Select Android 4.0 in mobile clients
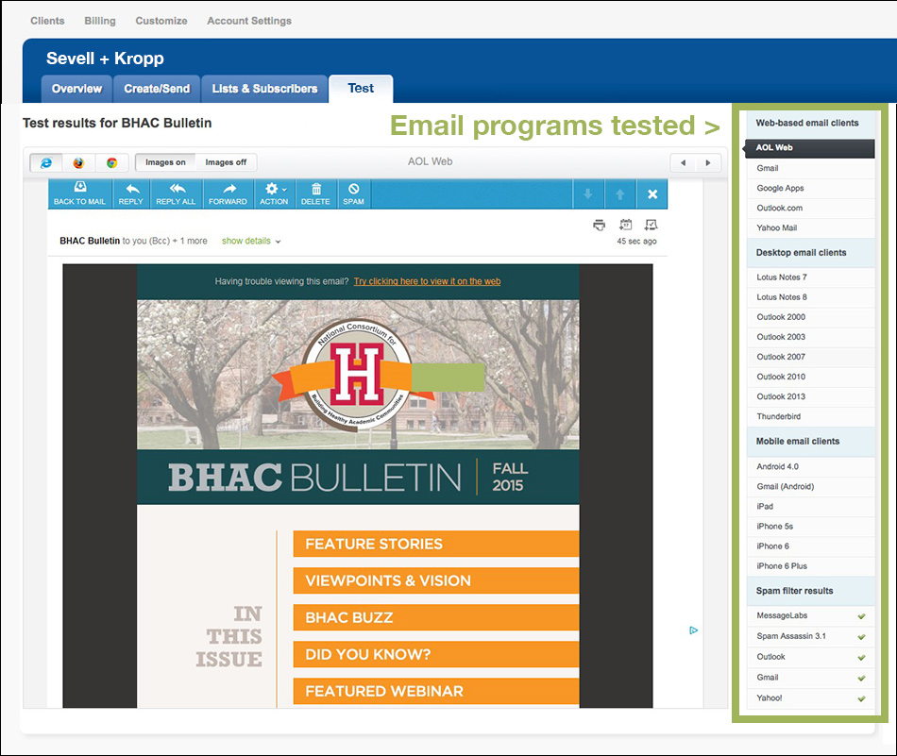 point(811,466)
